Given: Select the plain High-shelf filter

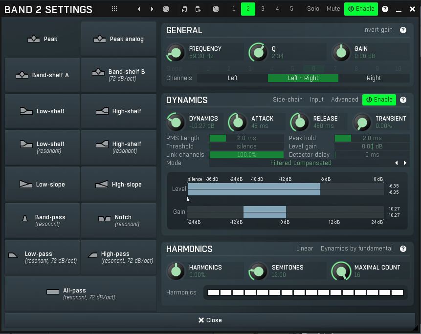Looking at the screenshot, I should pos(119,111).
